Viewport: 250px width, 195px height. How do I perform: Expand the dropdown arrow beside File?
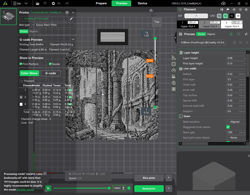[26, 3]
